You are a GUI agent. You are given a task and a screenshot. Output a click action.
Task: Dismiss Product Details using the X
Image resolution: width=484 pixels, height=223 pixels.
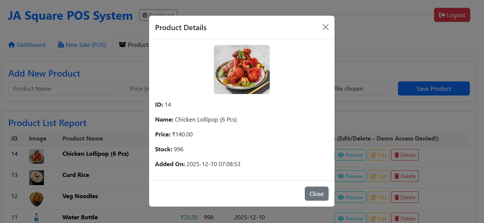tap(325, 27)
